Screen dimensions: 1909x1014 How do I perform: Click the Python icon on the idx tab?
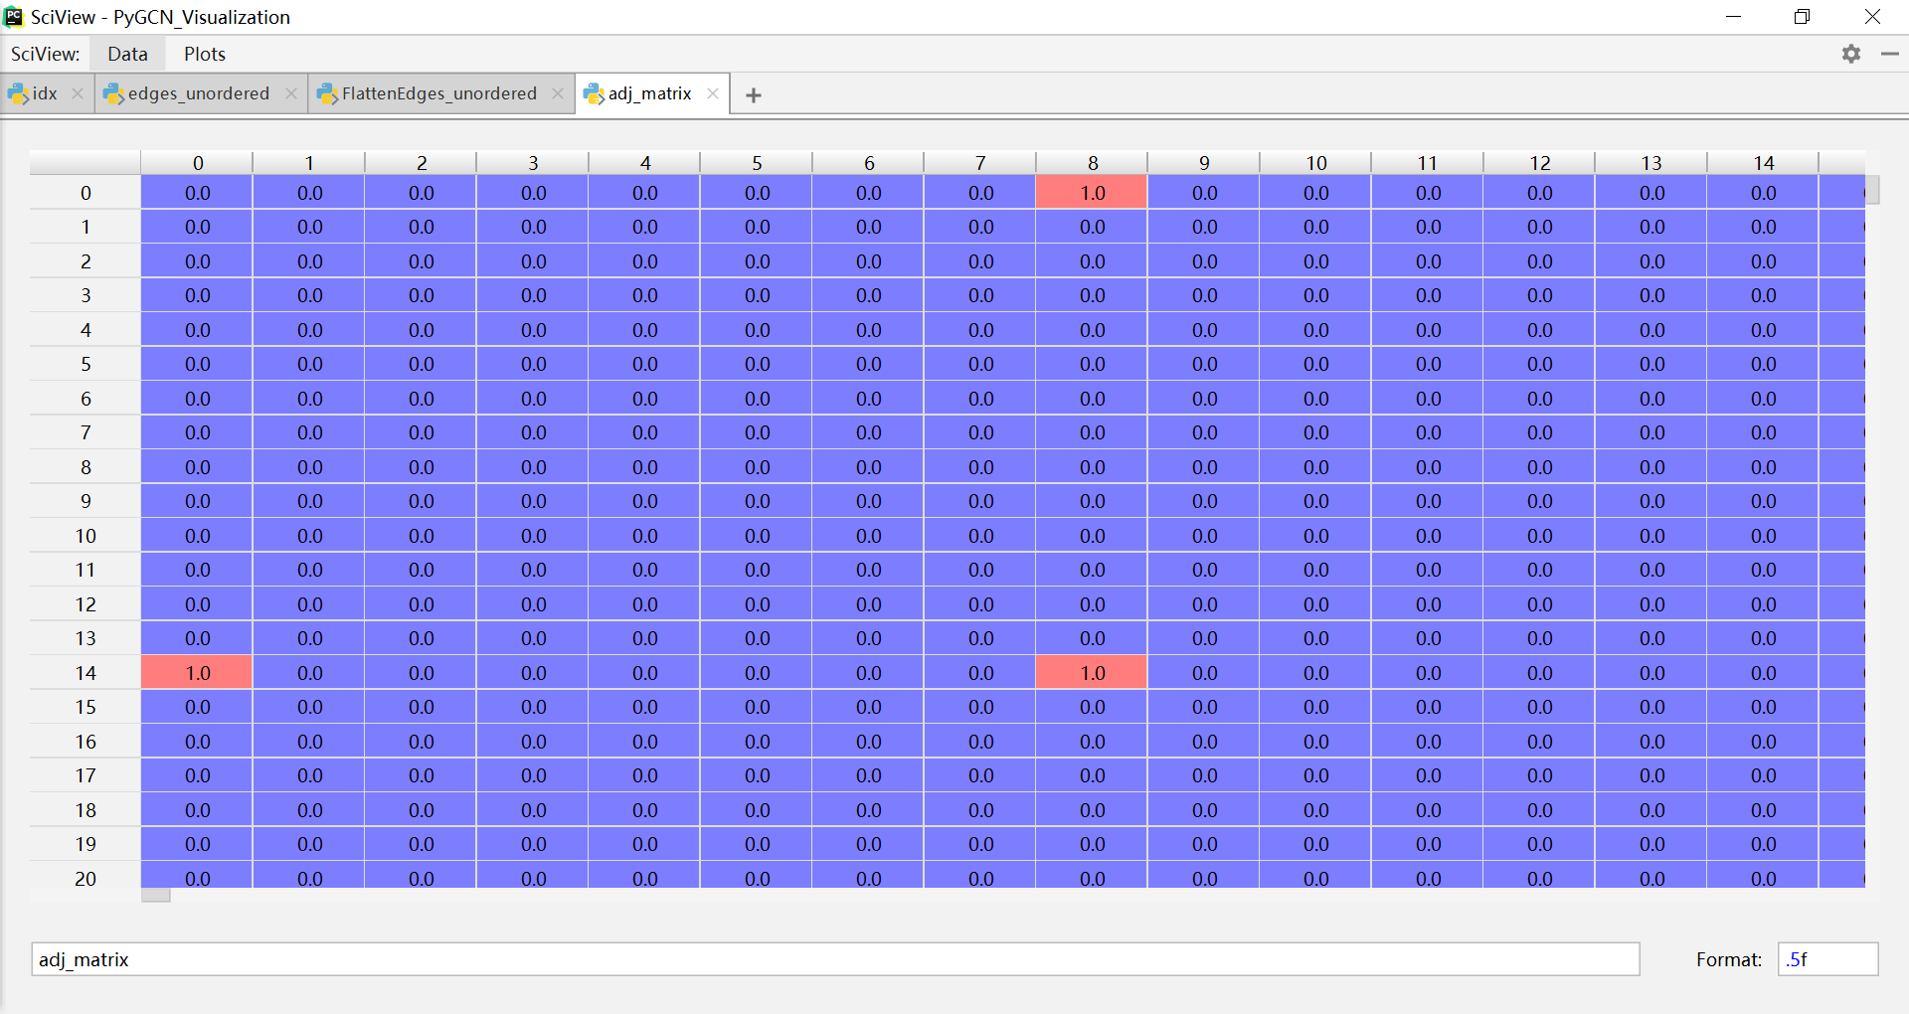coord(18,93)
